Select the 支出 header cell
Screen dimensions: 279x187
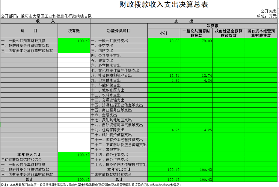[x=184, y=21]
